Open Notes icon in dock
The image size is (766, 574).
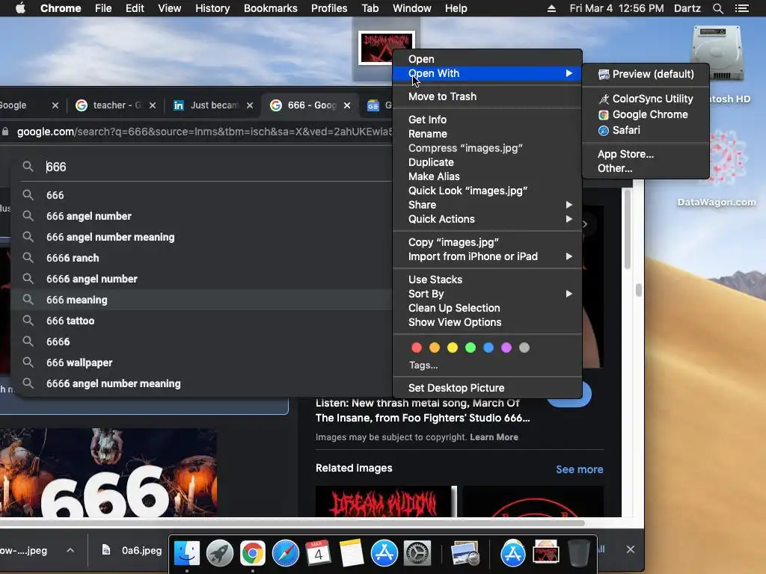pyautogui.click(x=351, y=553)
